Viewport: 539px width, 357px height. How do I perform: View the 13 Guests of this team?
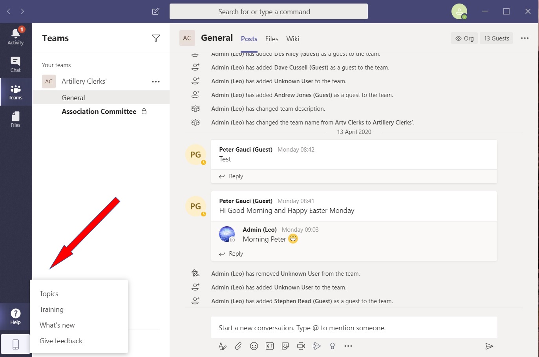point(496,38)
